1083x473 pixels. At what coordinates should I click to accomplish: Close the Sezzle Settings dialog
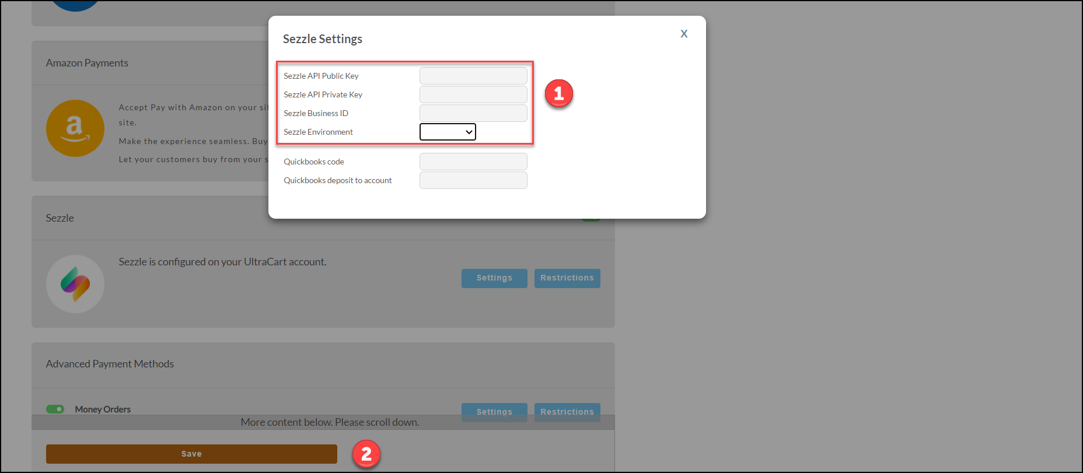tap(684, 34)
